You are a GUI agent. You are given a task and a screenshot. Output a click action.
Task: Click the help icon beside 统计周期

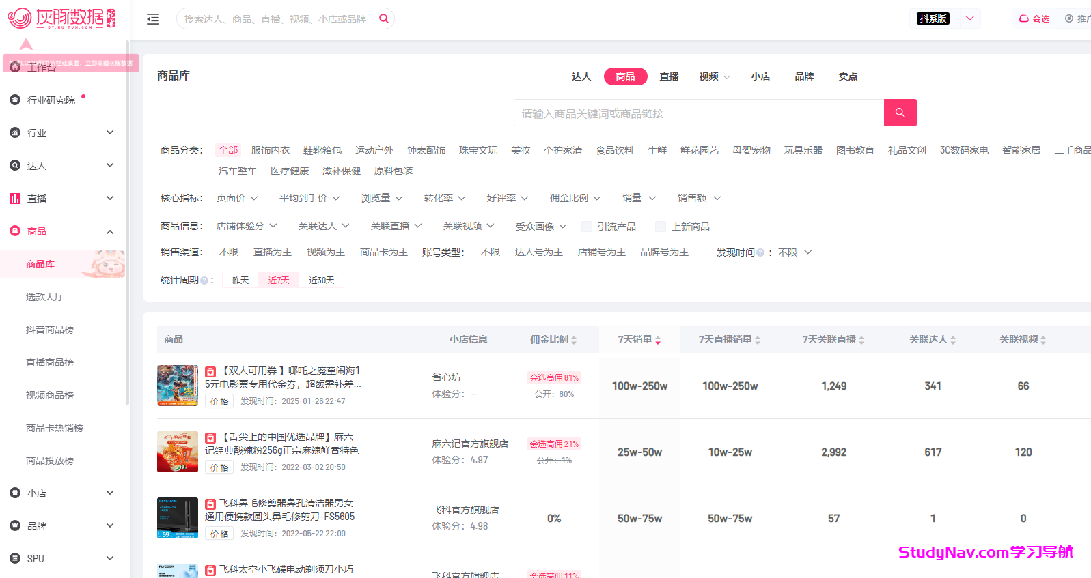(204, 280)
